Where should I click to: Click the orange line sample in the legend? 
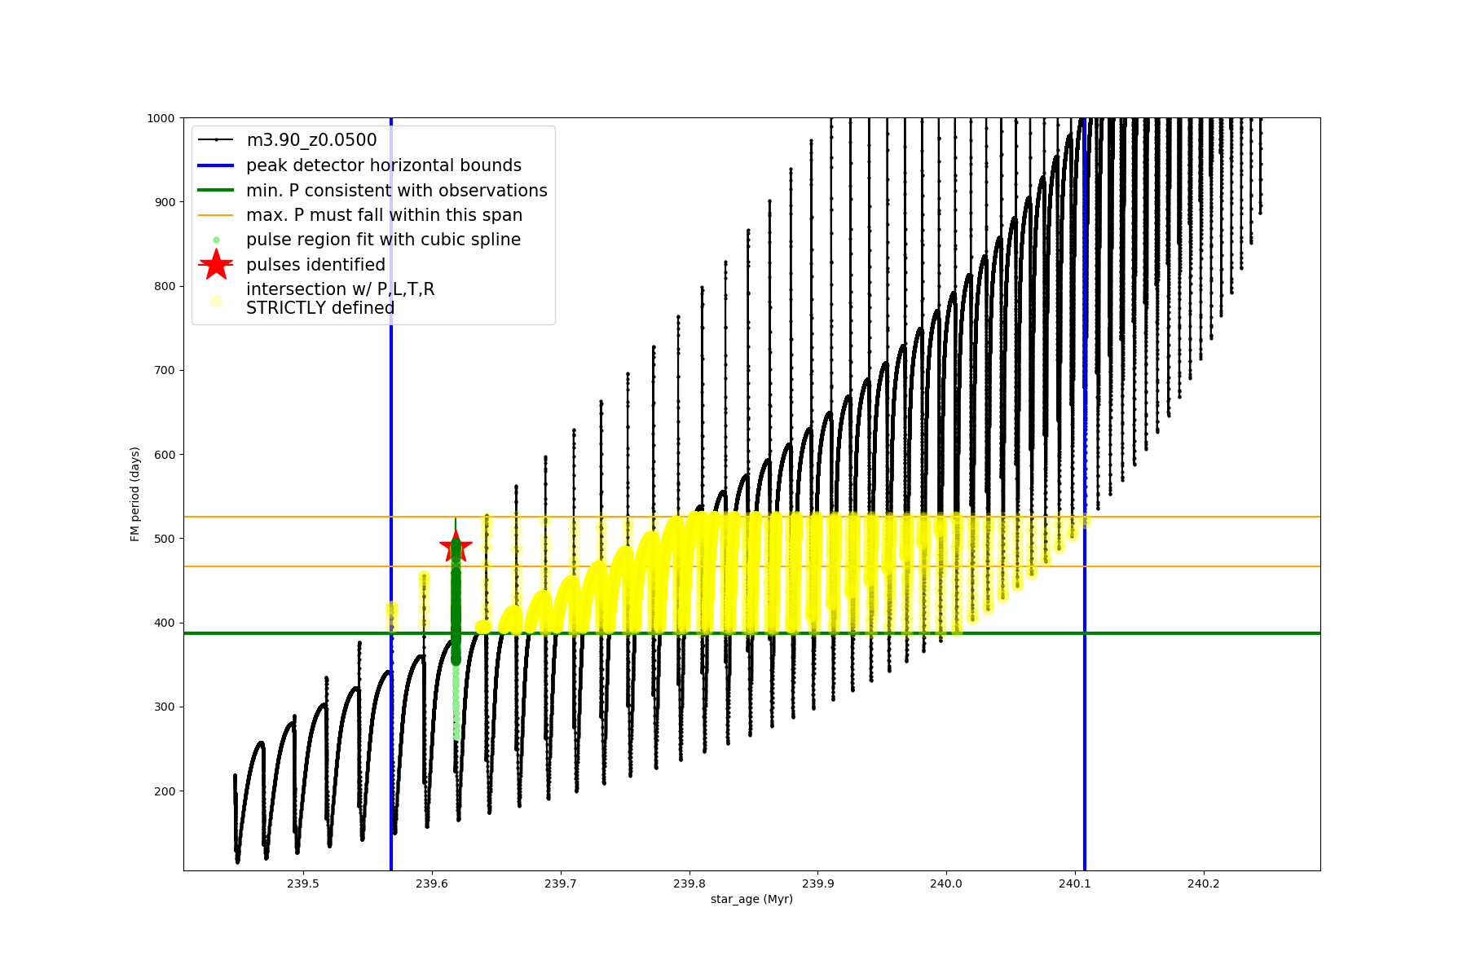(216, 215)
